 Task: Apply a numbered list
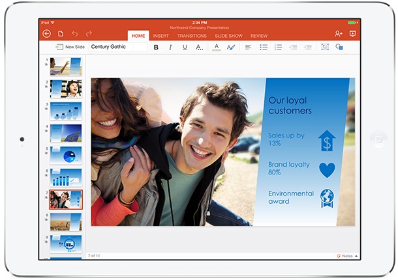[278, 47]
